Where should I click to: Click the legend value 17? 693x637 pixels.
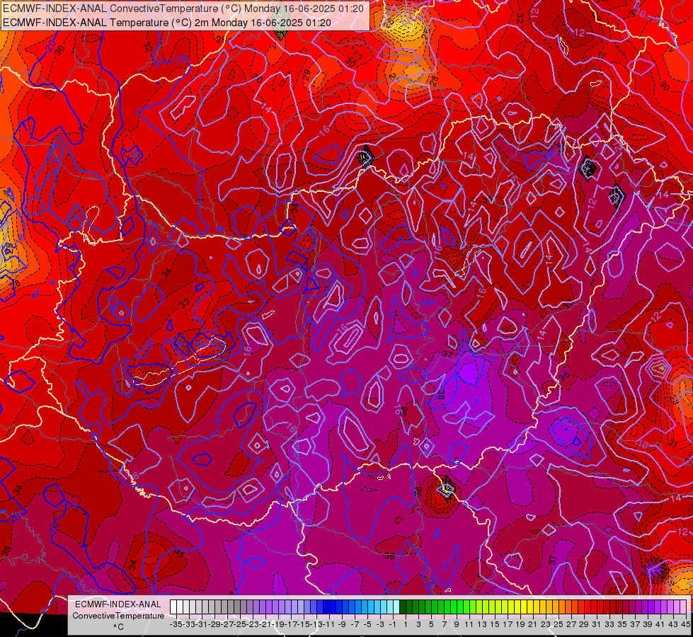(507, 624)
